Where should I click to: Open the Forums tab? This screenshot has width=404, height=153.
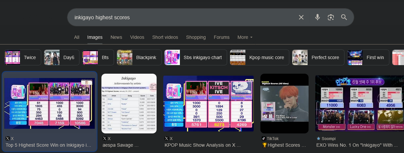pyautogui.click(x=222, y=37)
